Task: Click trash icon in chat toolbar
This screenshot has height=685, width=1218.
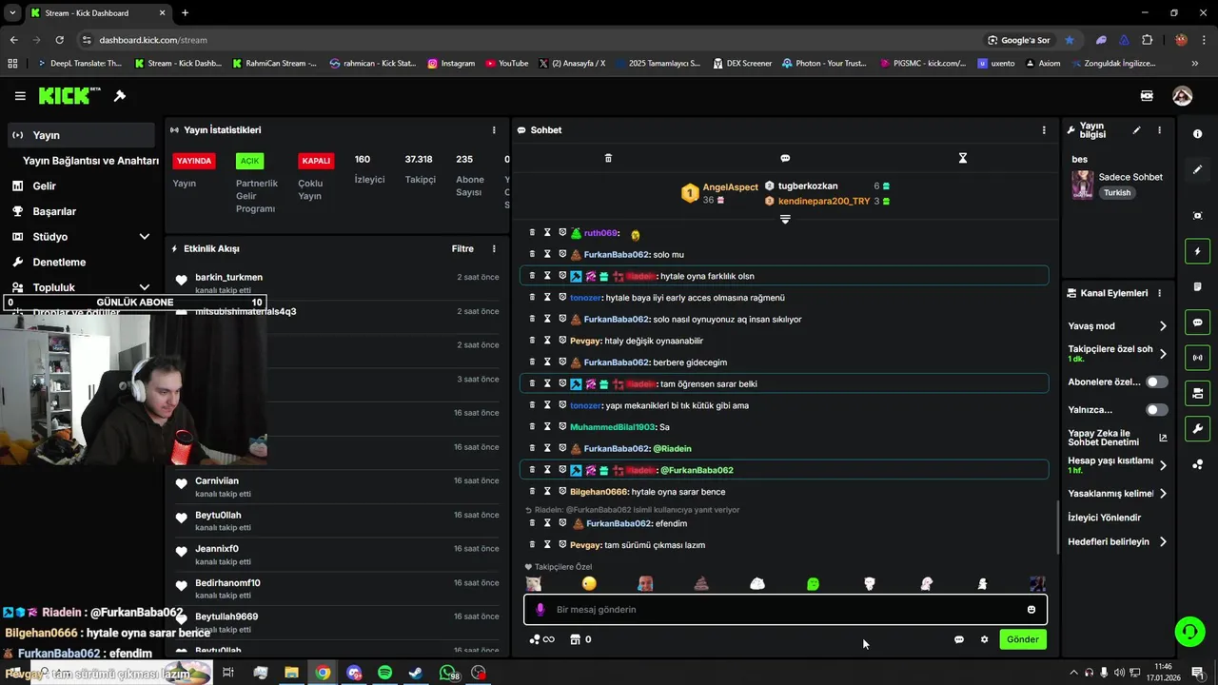Action: point(608,158)
